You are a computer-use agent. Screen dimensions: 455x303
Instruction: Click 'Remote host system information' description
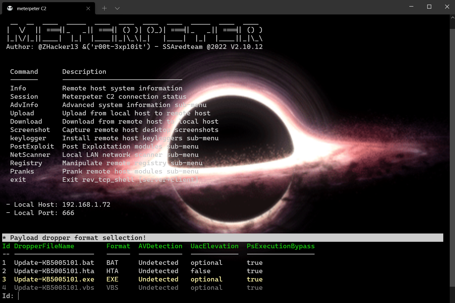click(122, 88)
